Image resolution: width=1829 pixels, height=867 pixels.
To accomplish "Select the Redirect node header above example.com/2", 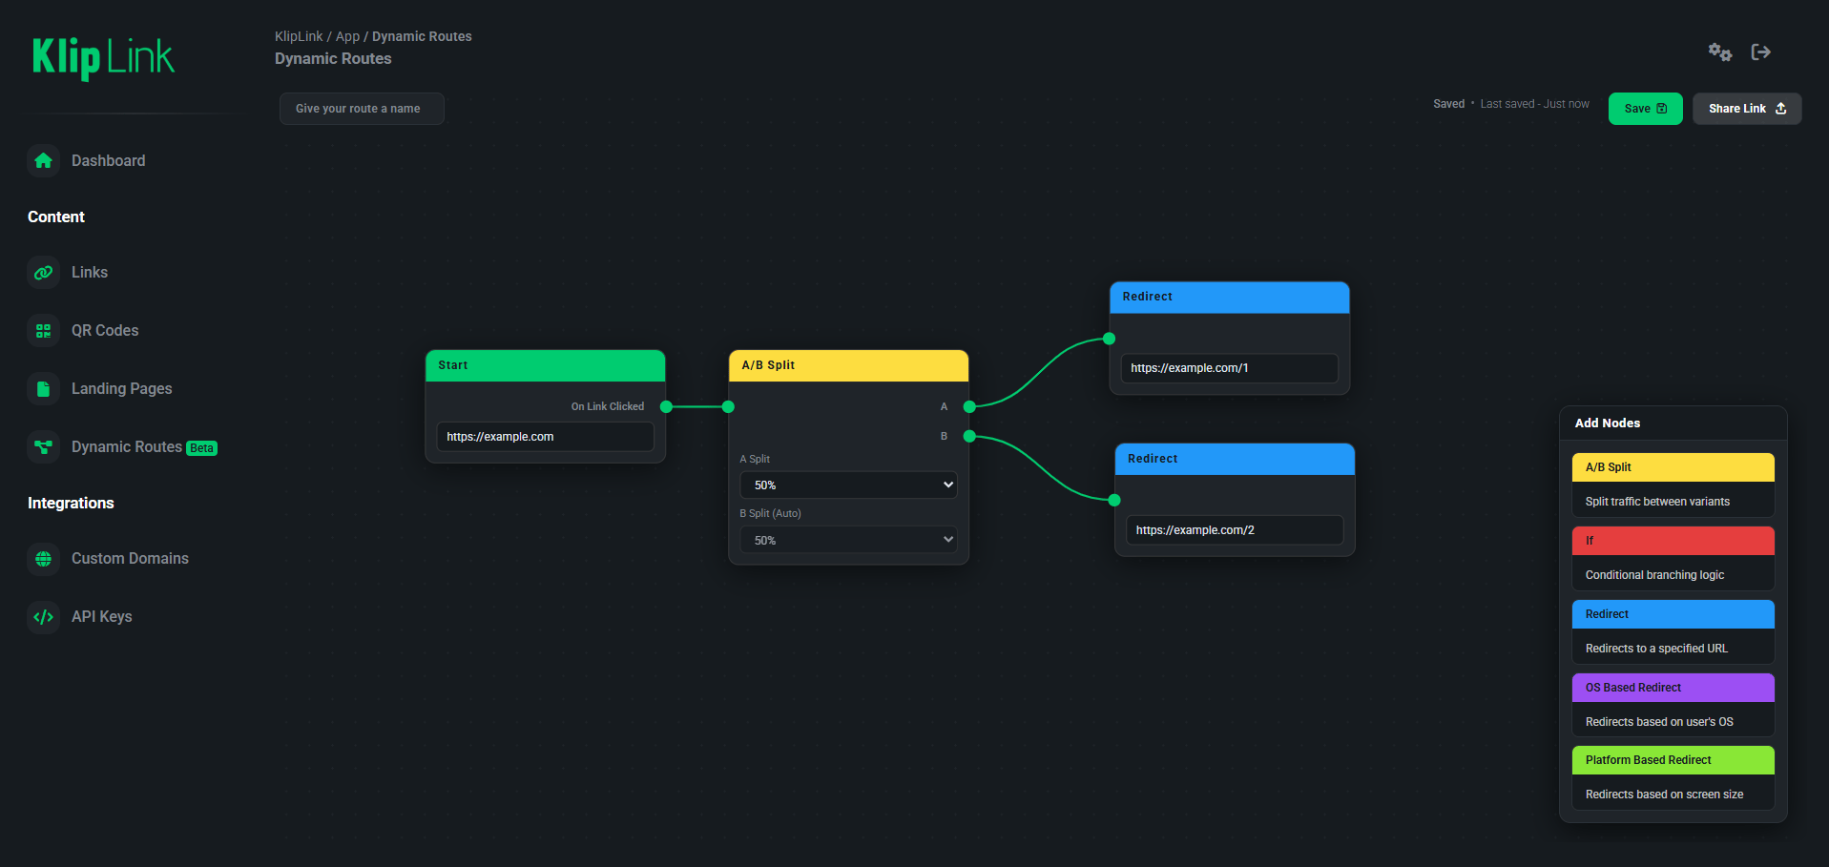I will (1235, 459).
